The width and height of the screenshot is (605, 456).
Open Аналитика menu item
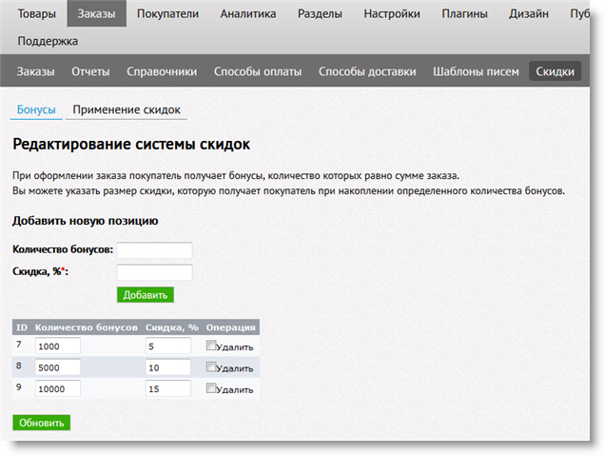(x=248, y=14)
